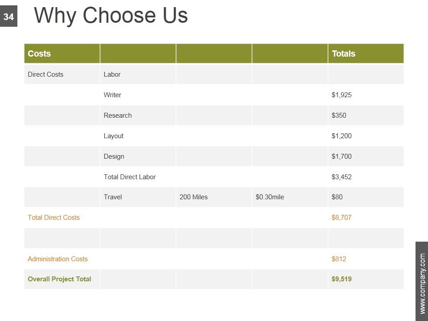428x321 pixels.
Task: Click the $1,925 writer total
Action: tap(342, 95)
